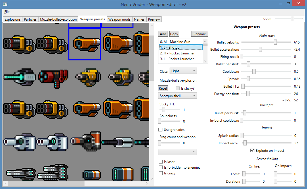Click the Energy per shot slider

(x=266, y=94)
